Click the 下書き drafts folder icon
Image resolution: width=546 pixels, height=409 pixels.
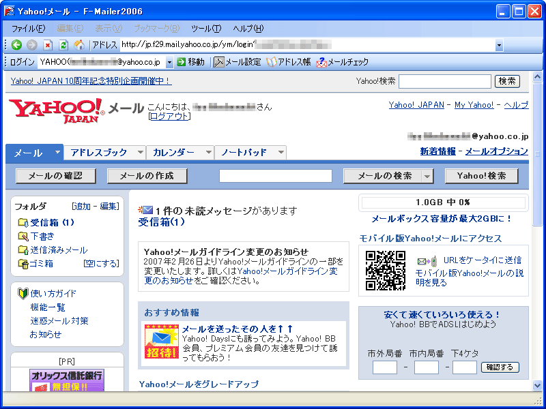coord(23,237)
